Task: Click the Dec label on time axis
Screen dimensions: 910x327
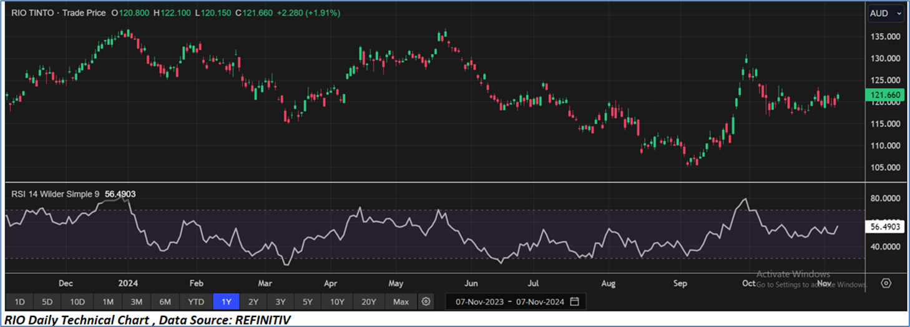Action: coord(66,283)
